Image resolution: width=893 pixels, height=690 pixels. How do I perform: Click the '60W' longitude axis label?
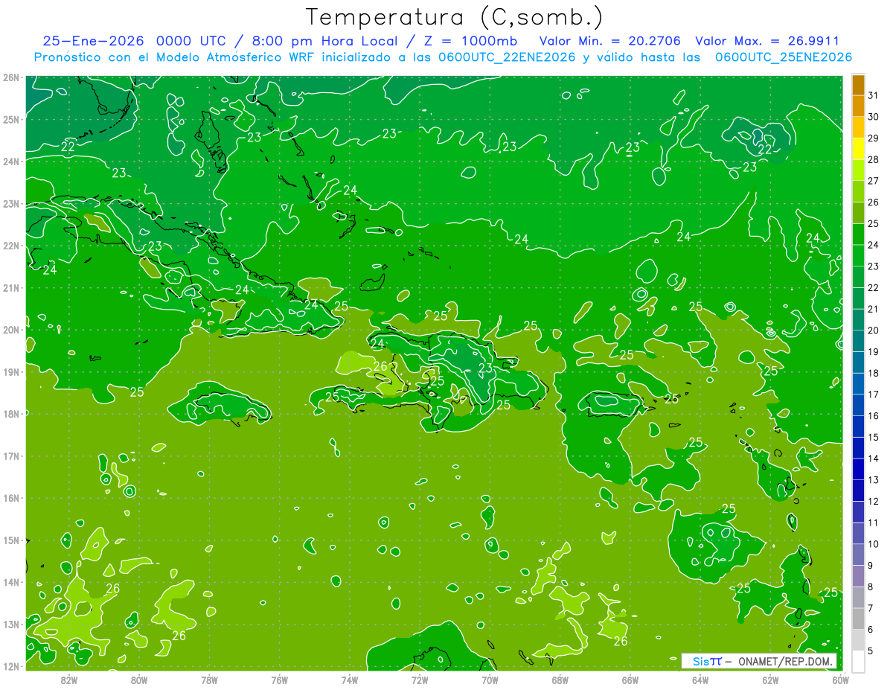[841, 680]
